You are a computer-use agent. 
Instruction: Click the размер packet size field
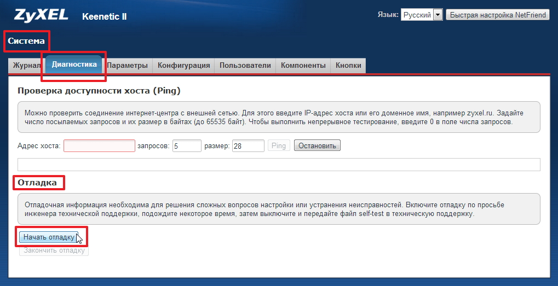[248, 146]
